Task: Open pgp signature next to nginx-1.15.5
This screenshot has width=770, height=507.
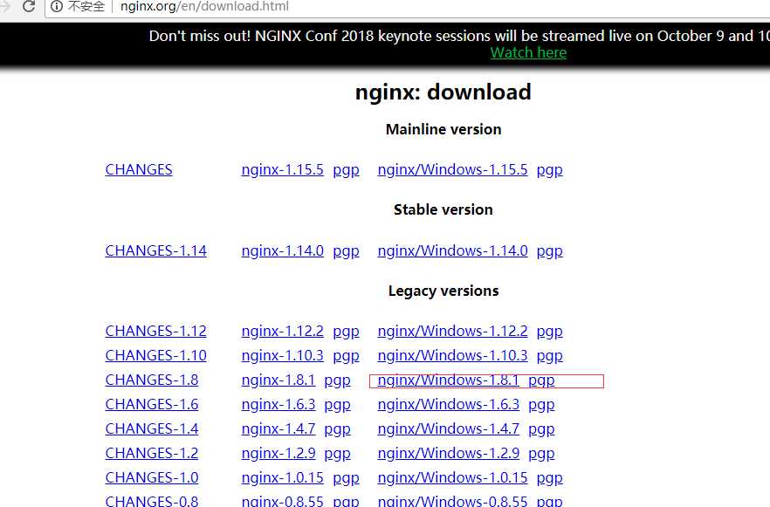Action: (x=347, y=170)
